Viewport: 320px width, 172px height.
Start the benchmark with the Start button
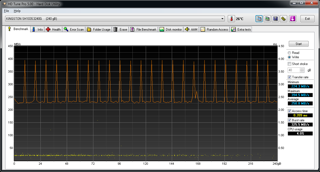[299, 44]
